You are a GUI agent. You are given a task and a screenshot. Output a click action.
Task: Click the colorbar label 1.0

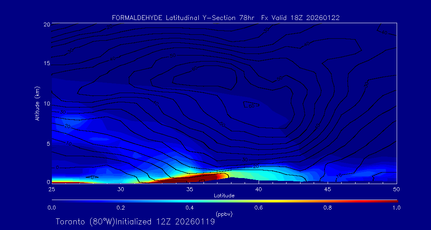tap(396, 208)
